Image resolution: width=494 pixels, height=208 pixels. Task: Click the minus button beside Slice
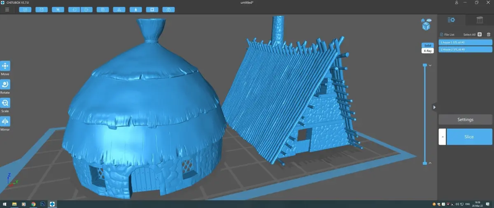click(x=442, y=136)
